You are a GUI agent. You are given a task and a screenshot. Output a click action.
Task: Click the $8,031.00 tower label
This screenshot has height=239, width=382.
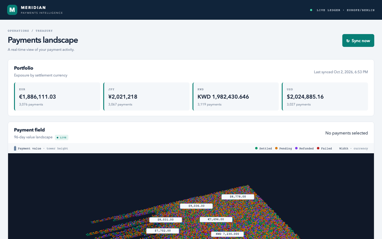point(166,220)
